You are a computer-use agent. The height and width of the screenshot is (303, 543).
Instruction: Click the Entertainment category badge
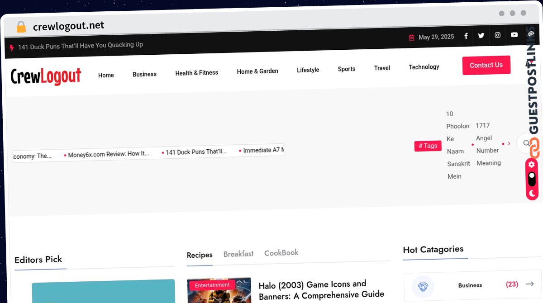pyautogui.click(x=213, y=285)
